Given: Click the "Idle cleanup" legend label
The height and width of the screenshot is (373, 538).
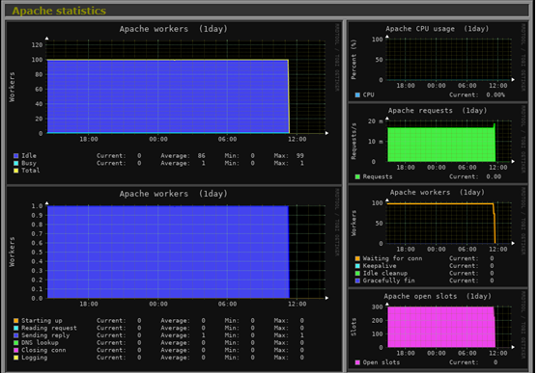Looking at the screenshot, I should tap(385, 274).
